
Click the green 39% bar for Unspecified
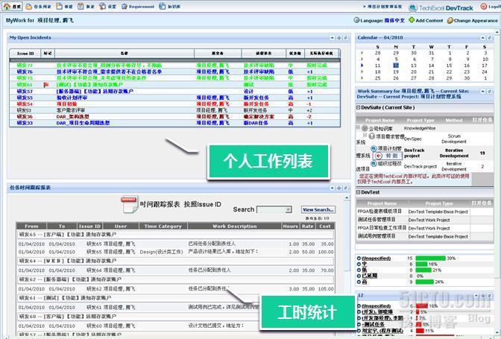tap(430, 259)
